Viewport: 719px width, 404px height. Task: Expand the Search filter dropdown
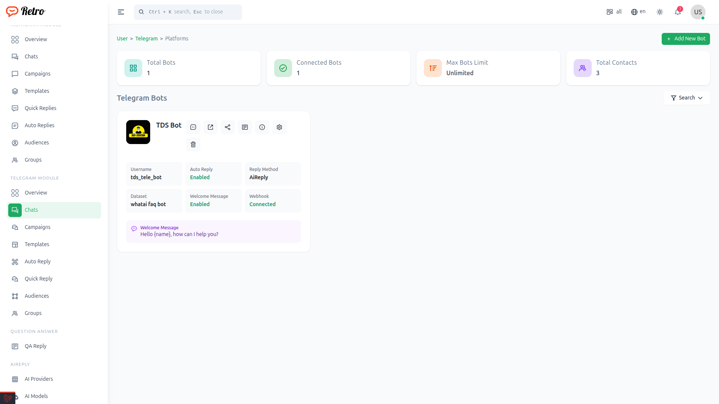coord(687,98)
